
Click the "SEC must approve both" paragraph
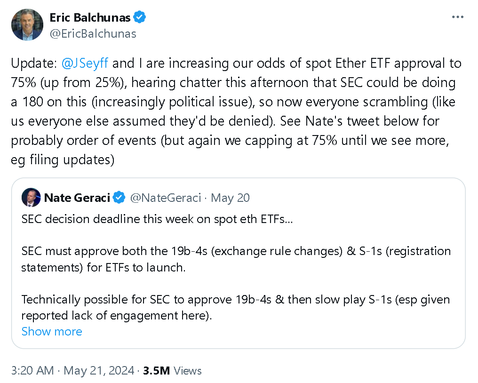pyautogui.click(x=235, y=259)
